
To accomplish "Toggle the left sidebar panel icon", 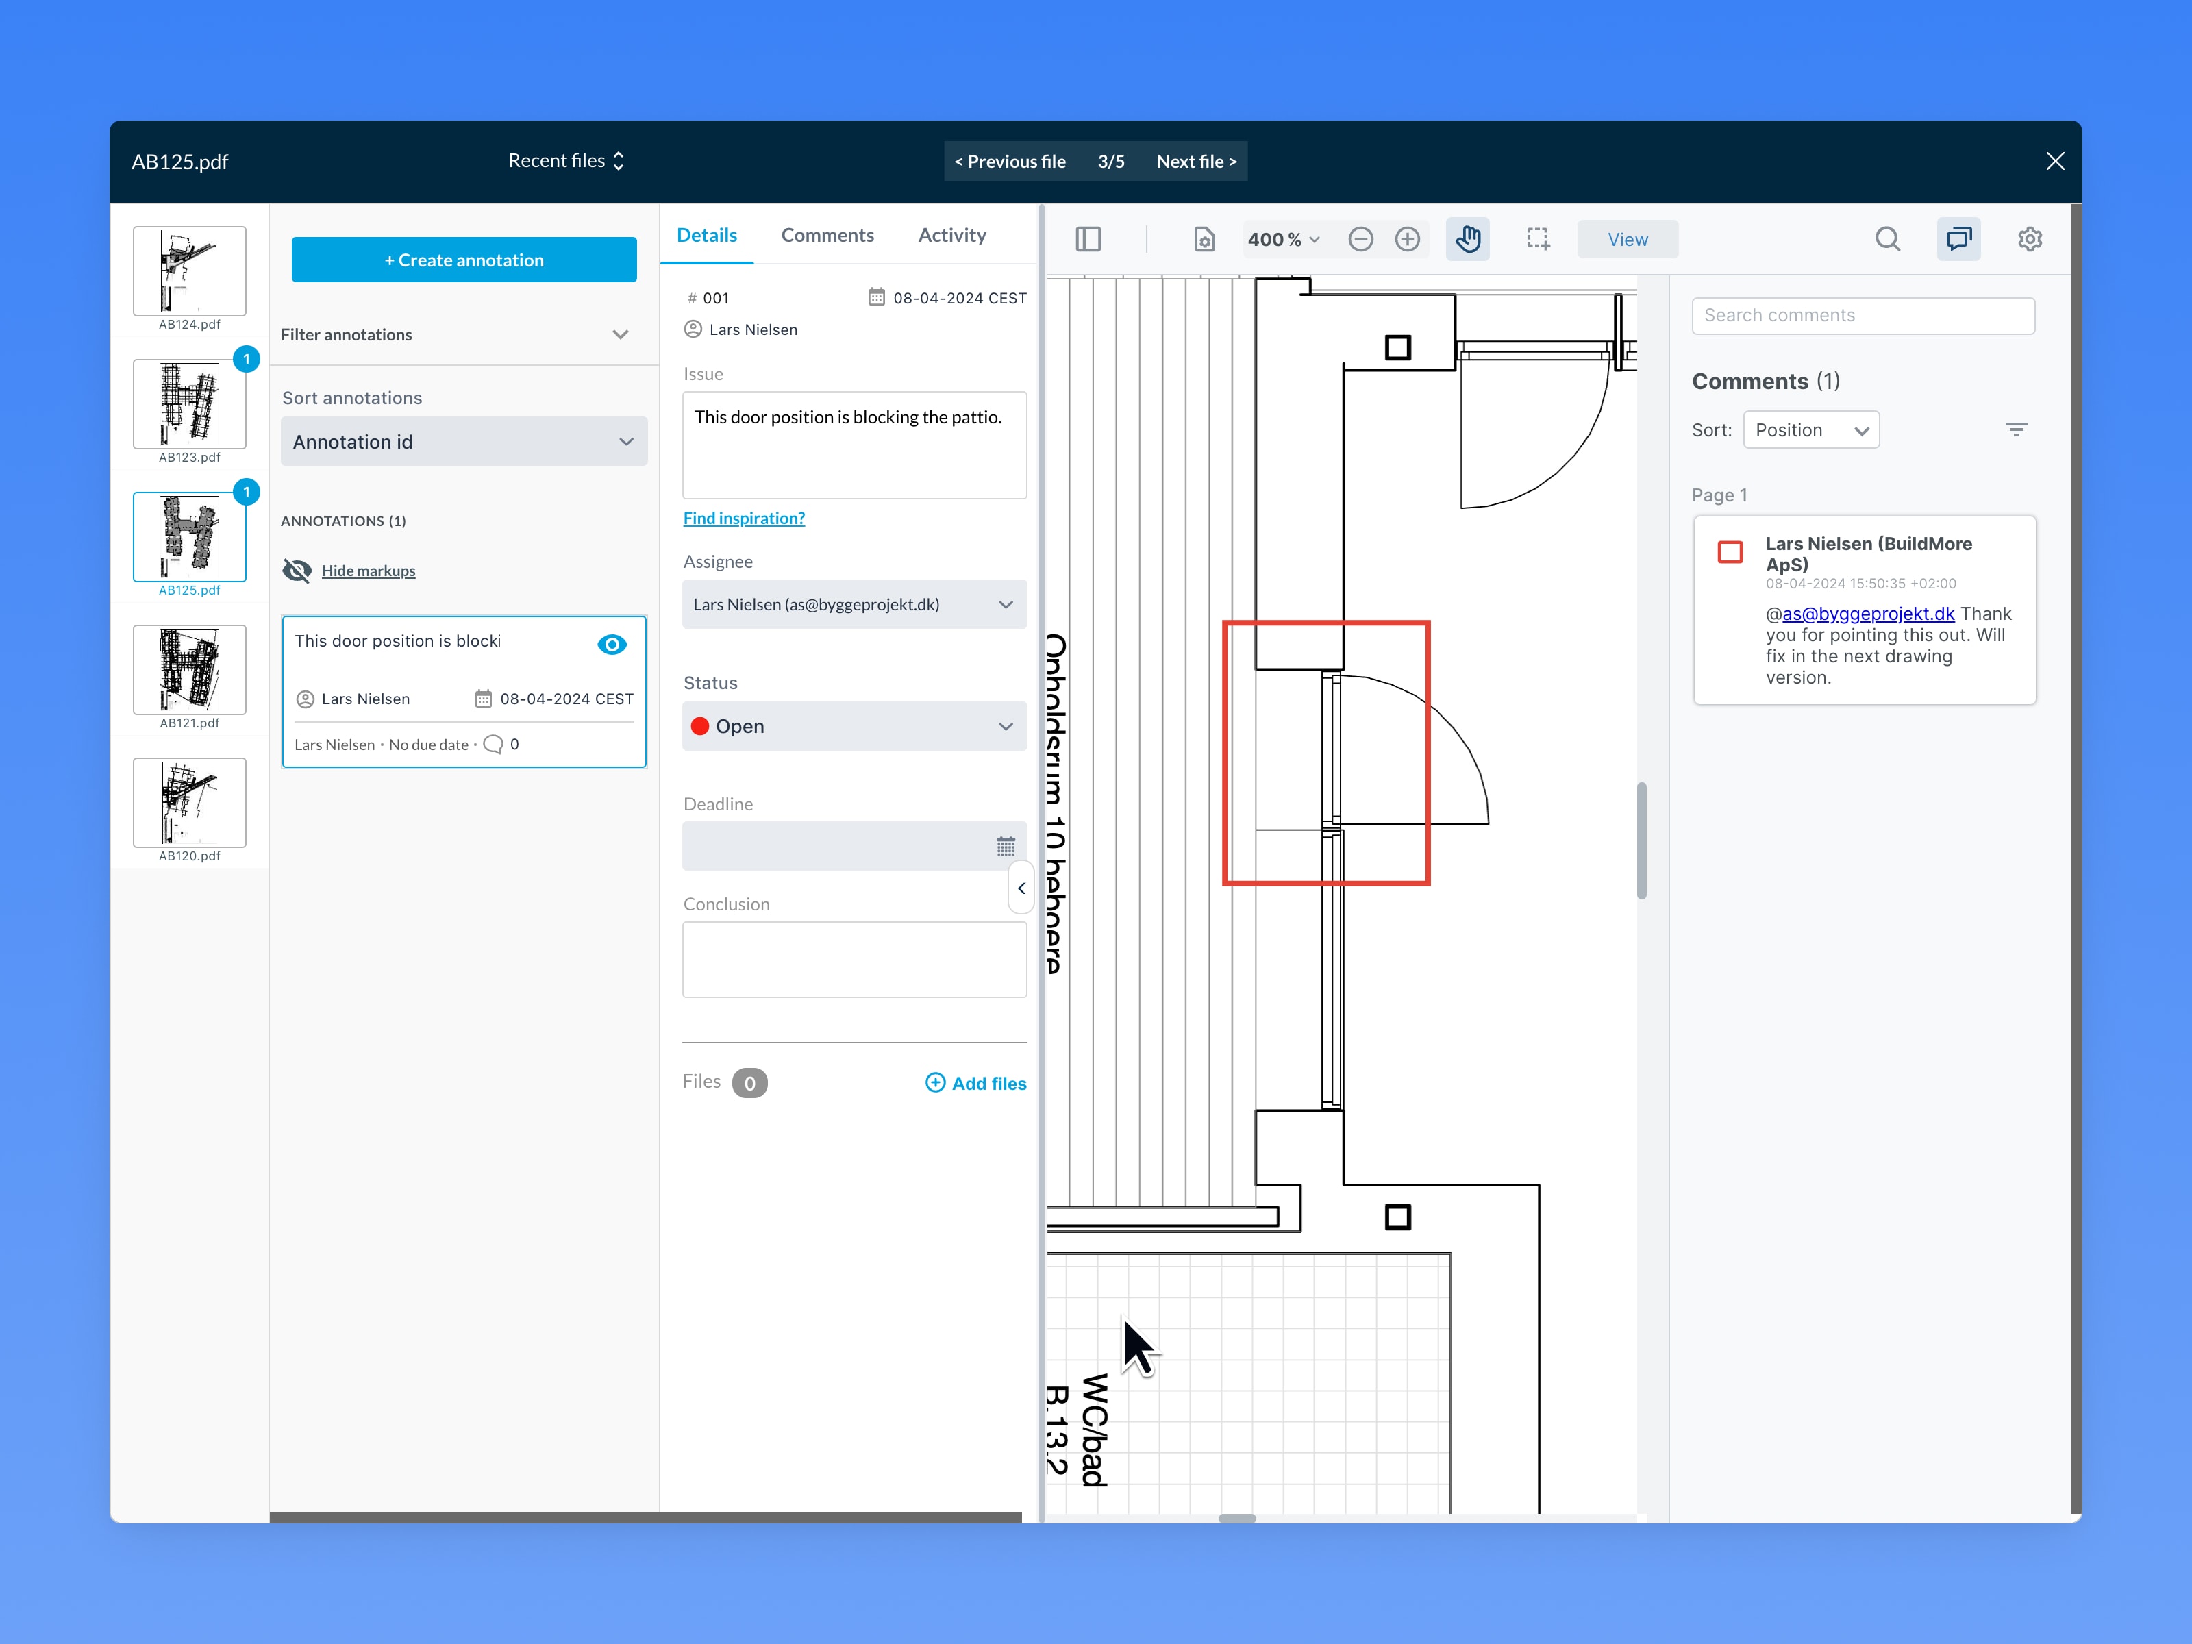I will (1088, 239).
